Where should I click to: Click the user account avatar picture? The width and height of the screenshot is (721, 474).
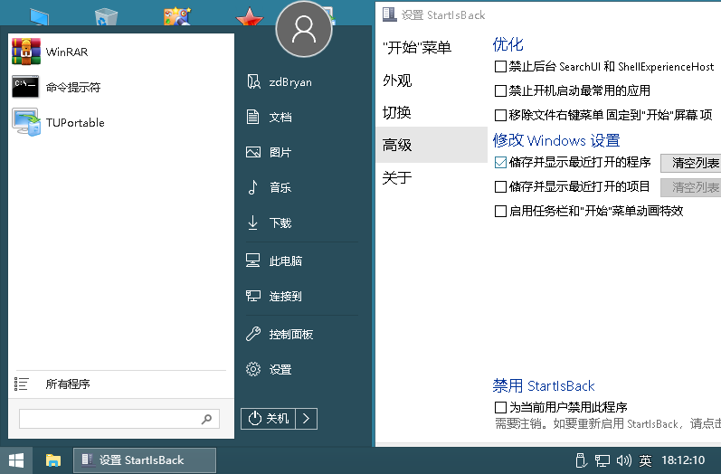pos(304,31)
